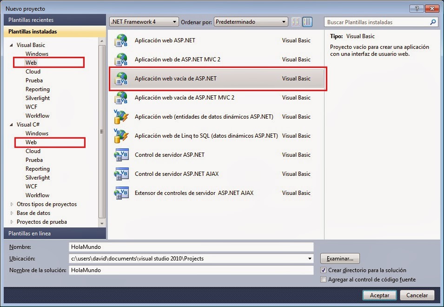Viewport: 444px width, 307px height.
Task: Click the empty ASP.NET MVC 2 application icon
Action: [121, 97]
